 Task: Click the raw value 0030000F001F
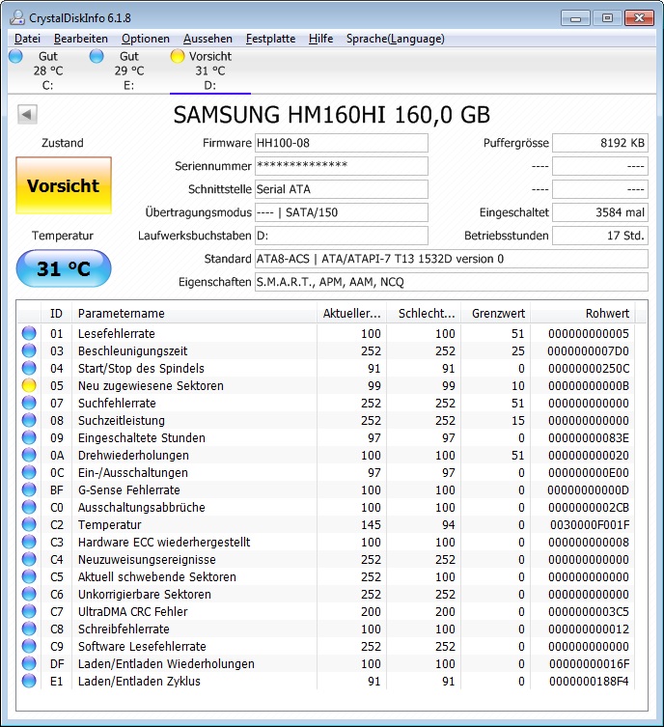590,525
